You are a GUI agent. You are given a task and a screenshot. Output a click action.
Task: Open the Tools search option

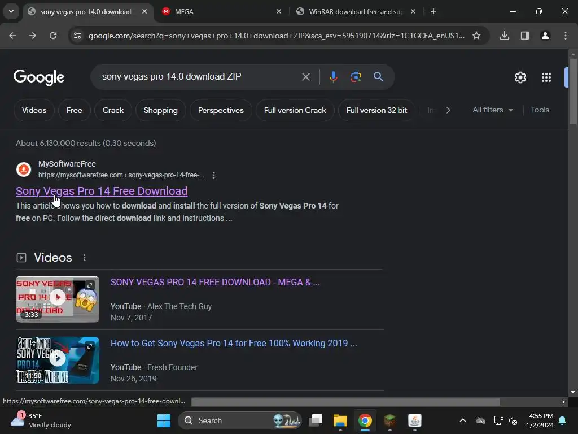(x=540, y=110)
